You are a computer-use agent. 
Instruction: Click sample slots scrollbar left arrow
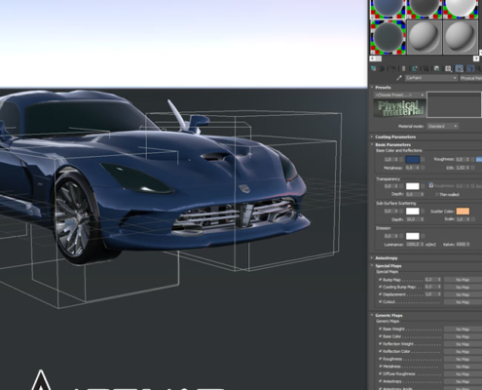[x=373, y=58]
